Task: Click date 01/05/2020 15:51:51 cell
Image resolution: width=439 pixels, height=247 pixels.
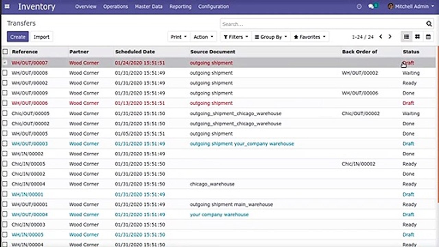Action: pyautogui.click(x=140, y=133)
